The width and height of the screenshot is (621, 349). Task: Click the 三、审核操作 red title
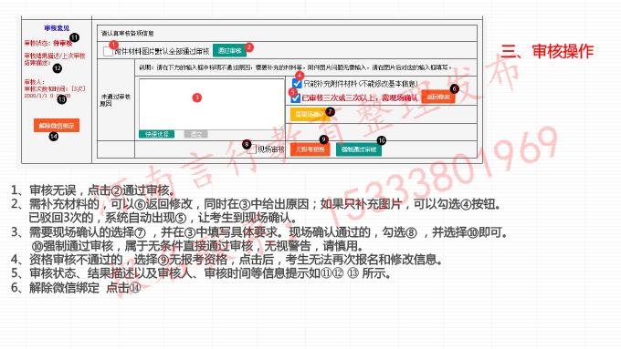coord(547,51)
